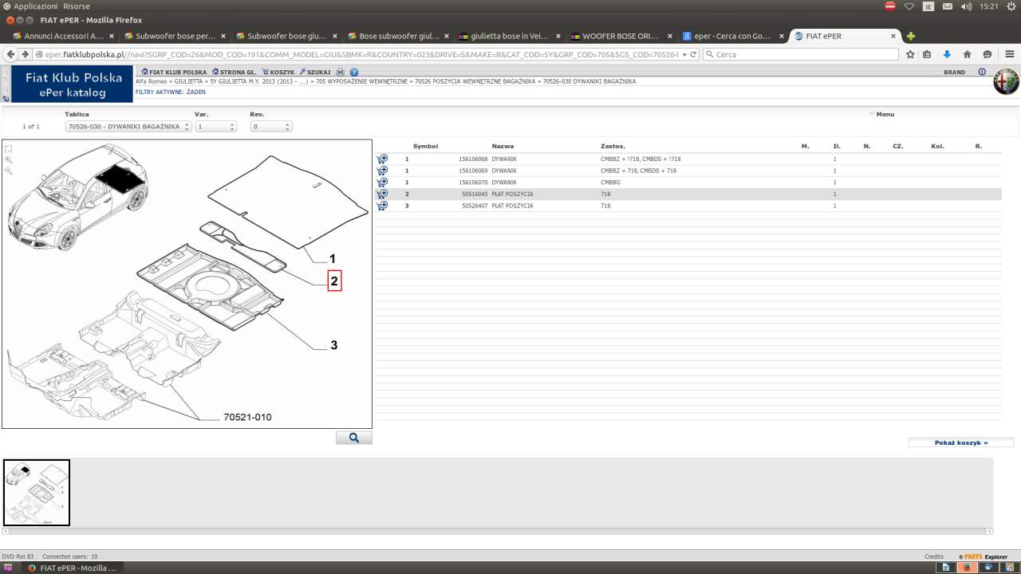Screen dimensions: 1021x574
Task: Show bookmarks list in Firefox toolbar
Action: point(927,54)
